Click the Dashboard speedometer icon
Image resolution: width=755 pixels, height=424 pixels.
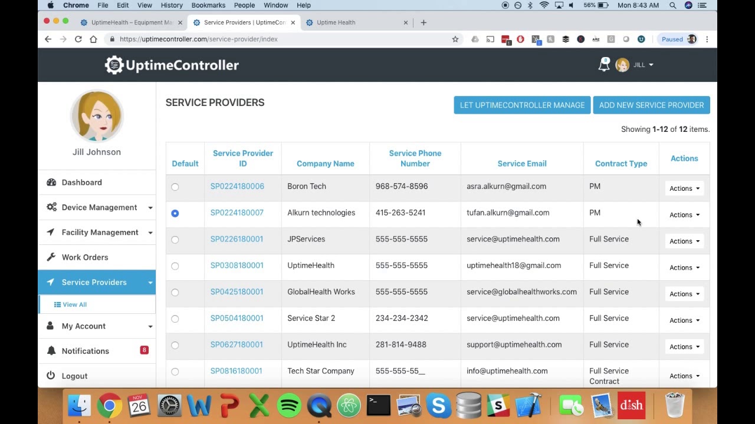pyautogui.click(x=51, y=183)
